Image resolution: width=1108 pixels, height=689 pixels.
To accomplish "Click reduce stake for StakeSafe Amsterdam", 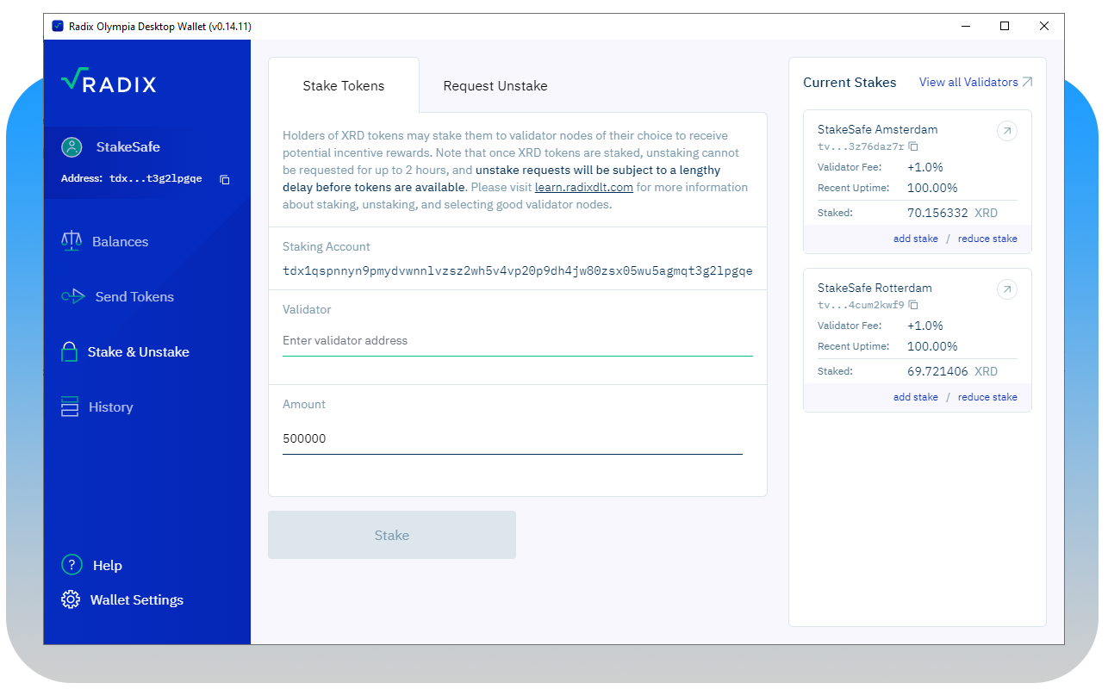I will (x=987, y=239).
